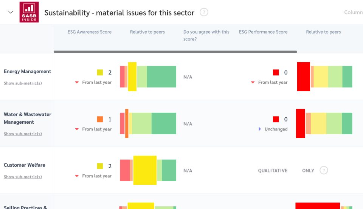Show sub-metrics for Customer Welfare
This screenshot has width=363, height=209.
click(x=23, y=177)
